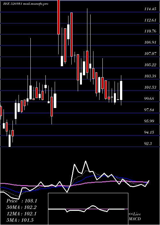Viewport: 160px width, 225px height.
Task: Click the Price : 103.1 readout
Action: [x=22, y=201]
